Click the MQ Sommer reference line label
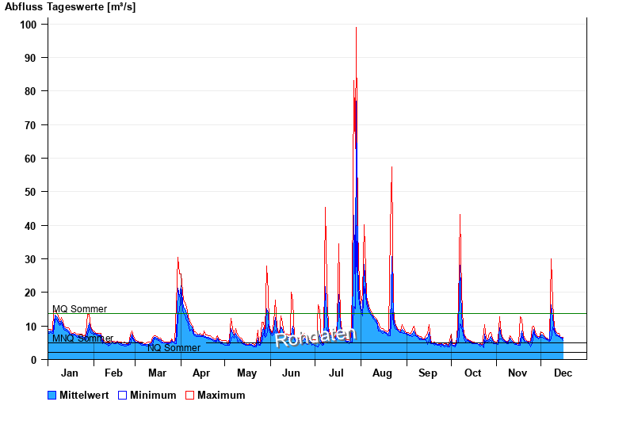Screen dimensions: 634x436 click(79, 309)
